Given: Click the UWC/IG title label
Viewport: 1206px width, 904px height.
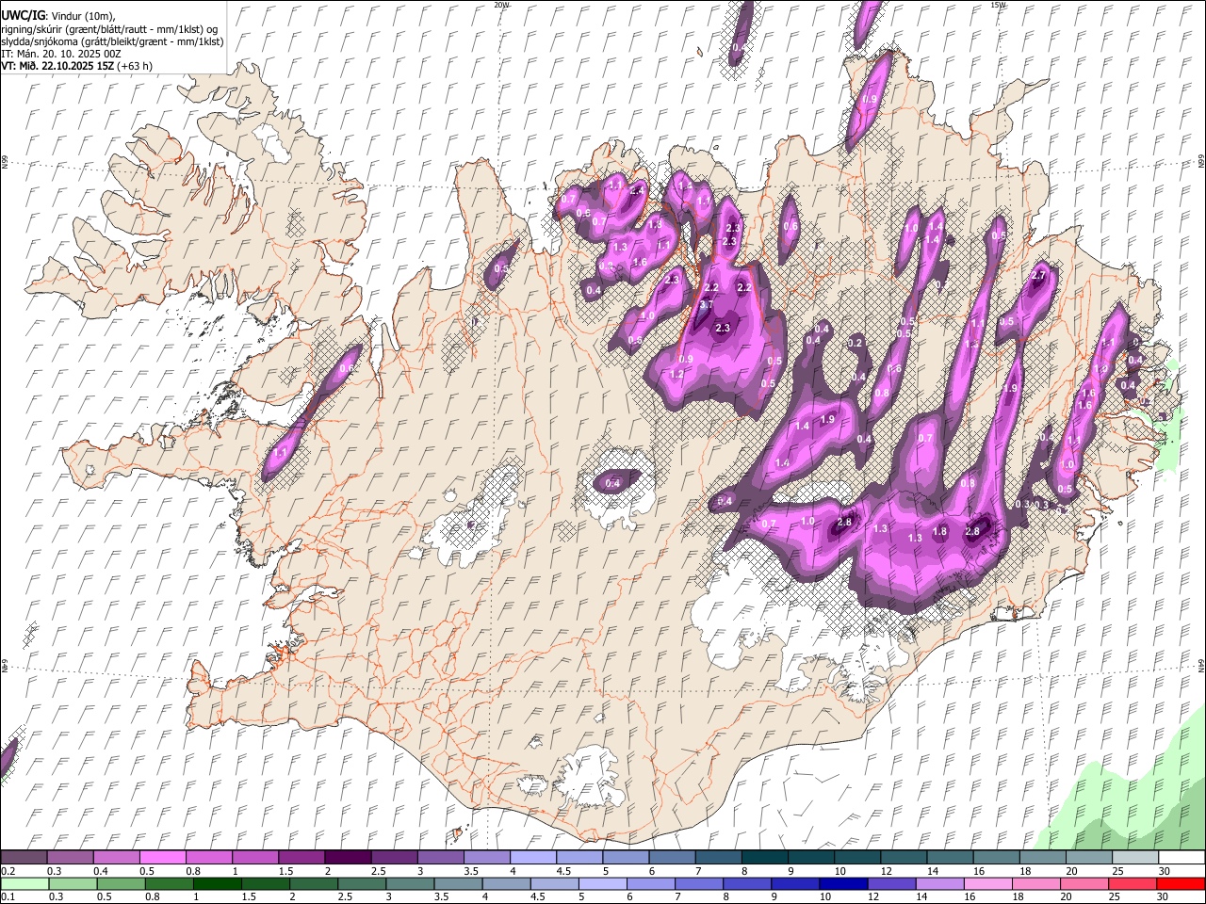Looking at the screenshot, I should (23, 14).
